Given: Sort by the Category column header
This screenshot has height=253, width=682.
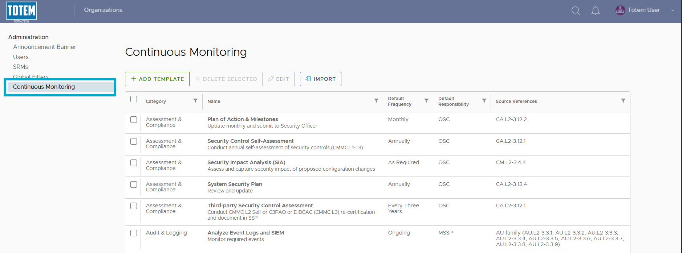Looking at the screenshot, I should [156, 101].
